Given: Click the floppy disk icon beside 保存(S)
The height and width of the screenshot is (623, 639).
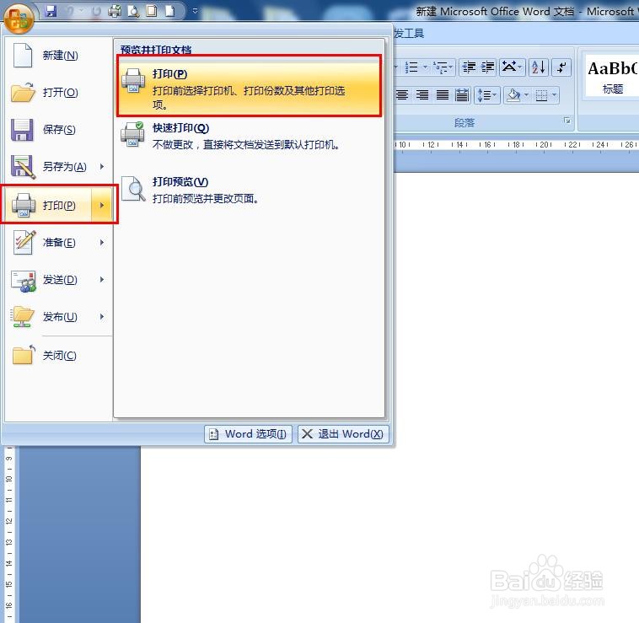Looking at the screenshot, I should point(22,130).
